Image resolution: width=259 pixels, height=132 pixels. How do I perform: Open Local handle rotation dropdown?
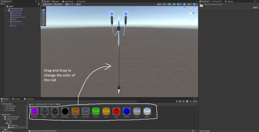click(58, 4)
